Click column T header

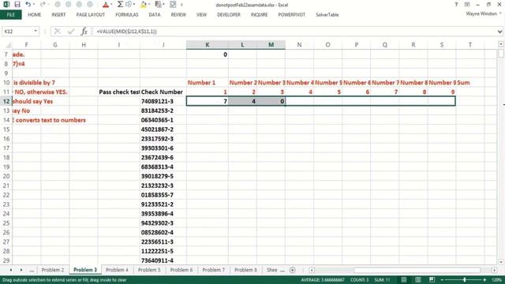tap(470, 45)
